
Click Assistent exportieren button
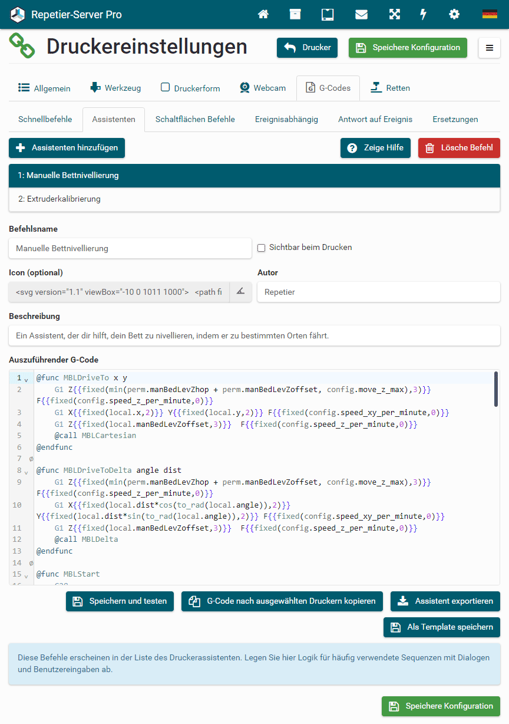pyautogui.click(x=445, y=601)
